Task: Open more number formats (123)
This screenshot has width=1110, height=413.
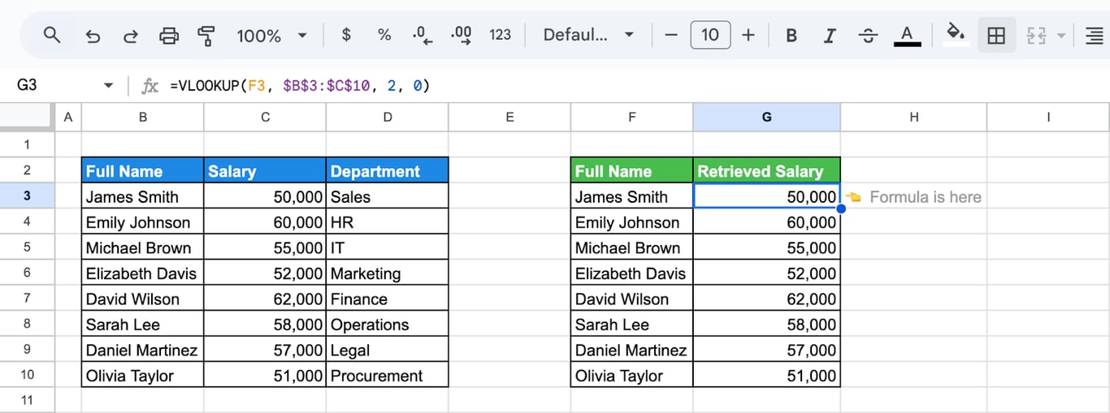Action: point(501,35)
